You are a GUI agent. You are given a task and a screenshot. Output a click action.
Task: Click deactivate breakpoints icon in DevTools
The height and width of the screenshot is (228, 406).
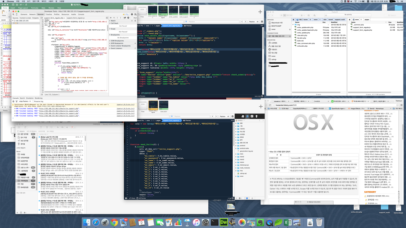[125, 18]
